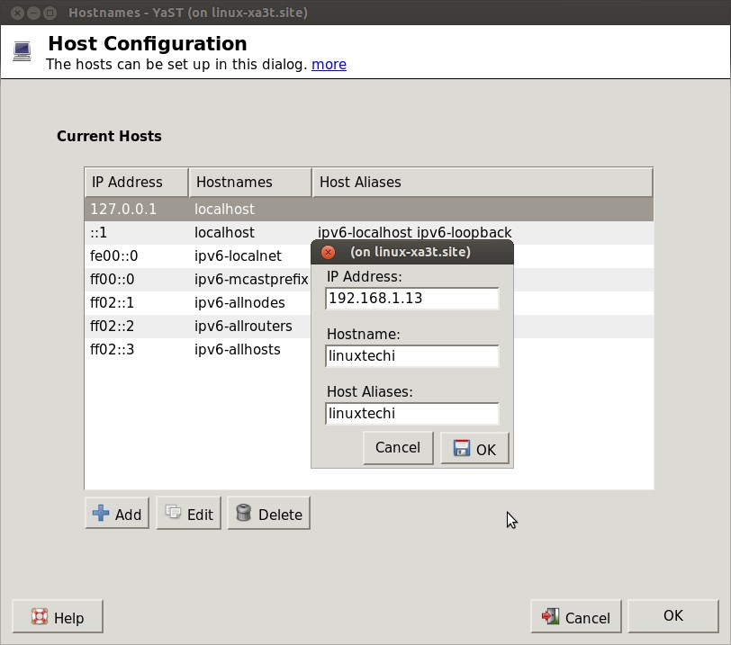
Task: Select the 127.0.0.1 localhost row
Action: (x=369, y=209)
